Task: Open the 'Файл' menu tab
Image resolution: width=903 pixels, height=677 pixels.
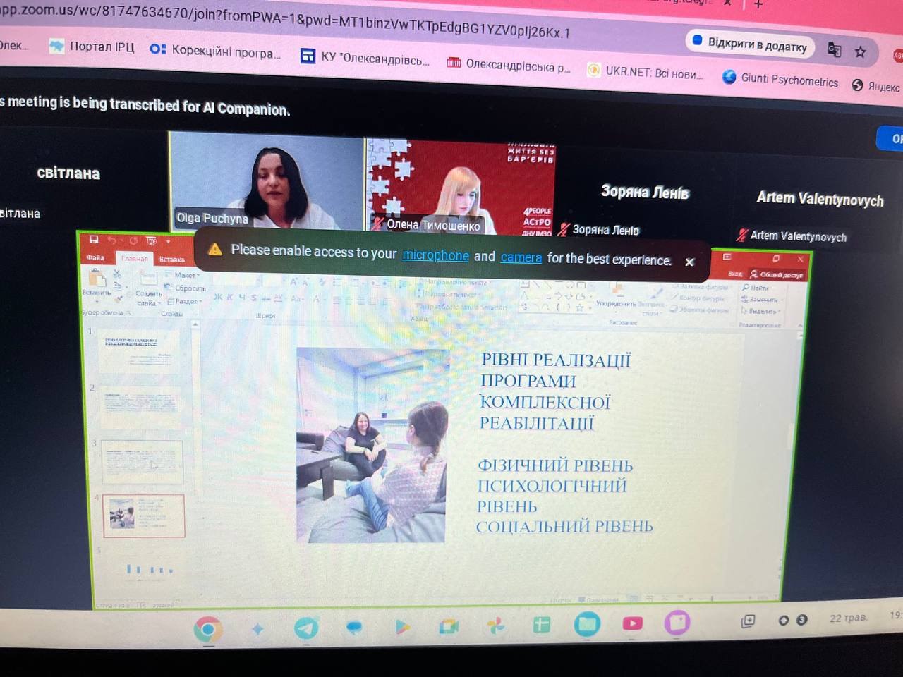Action: click(x=95, y=257)
